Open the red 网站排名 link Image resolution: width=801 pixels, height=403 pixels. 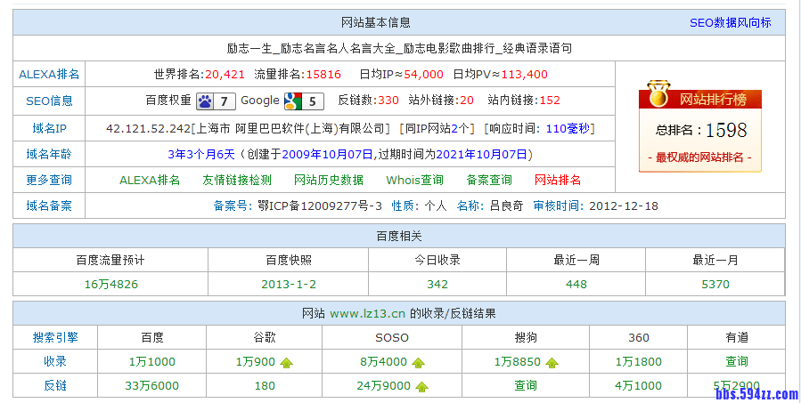(x=558, y=180)
